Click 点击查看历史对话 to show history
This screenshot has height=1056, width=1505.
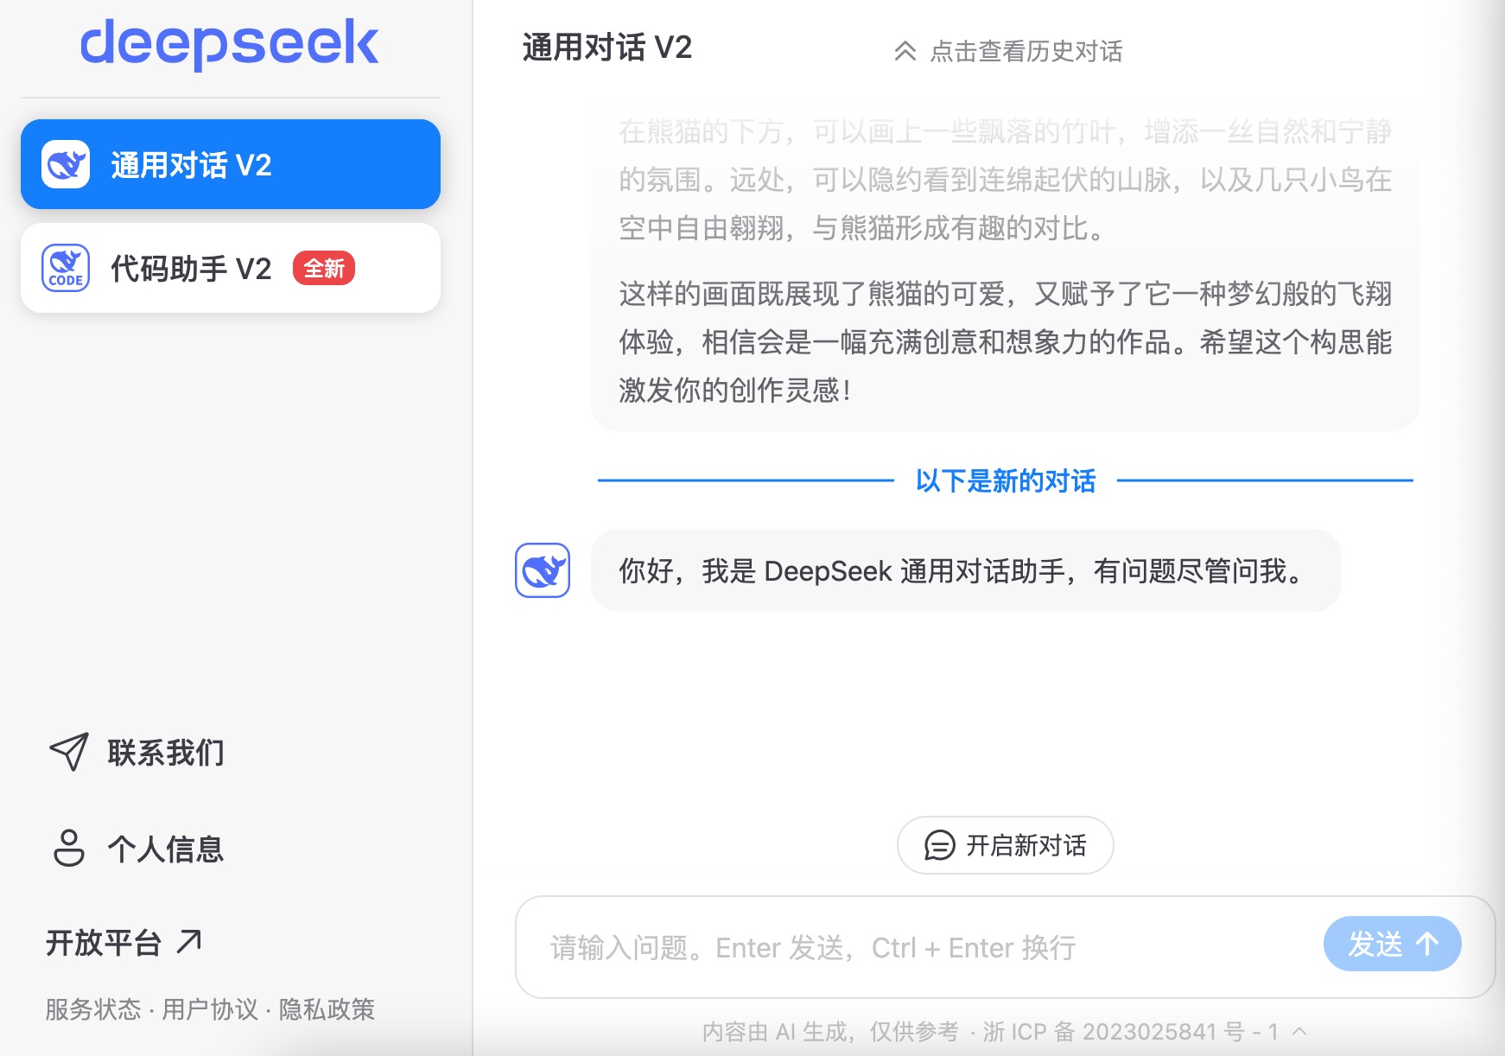(1026, 51)
